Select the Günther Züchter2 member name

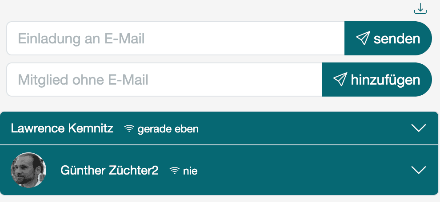109,171
